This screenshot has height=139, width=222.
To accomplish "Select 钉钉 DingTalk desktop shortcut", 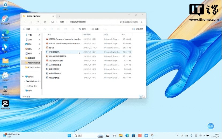I will click(x=5, y=48).
